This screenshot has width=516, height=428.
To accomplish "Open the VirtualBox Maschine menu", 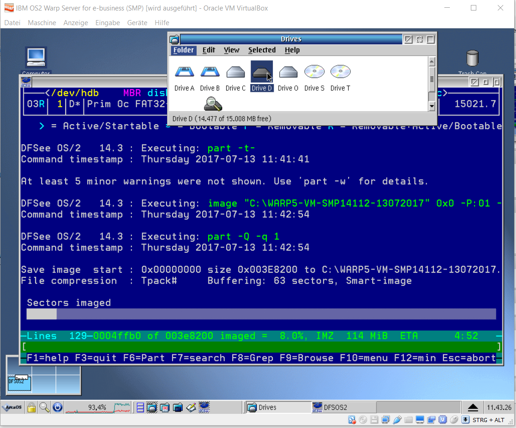I will tap(42, 23).
